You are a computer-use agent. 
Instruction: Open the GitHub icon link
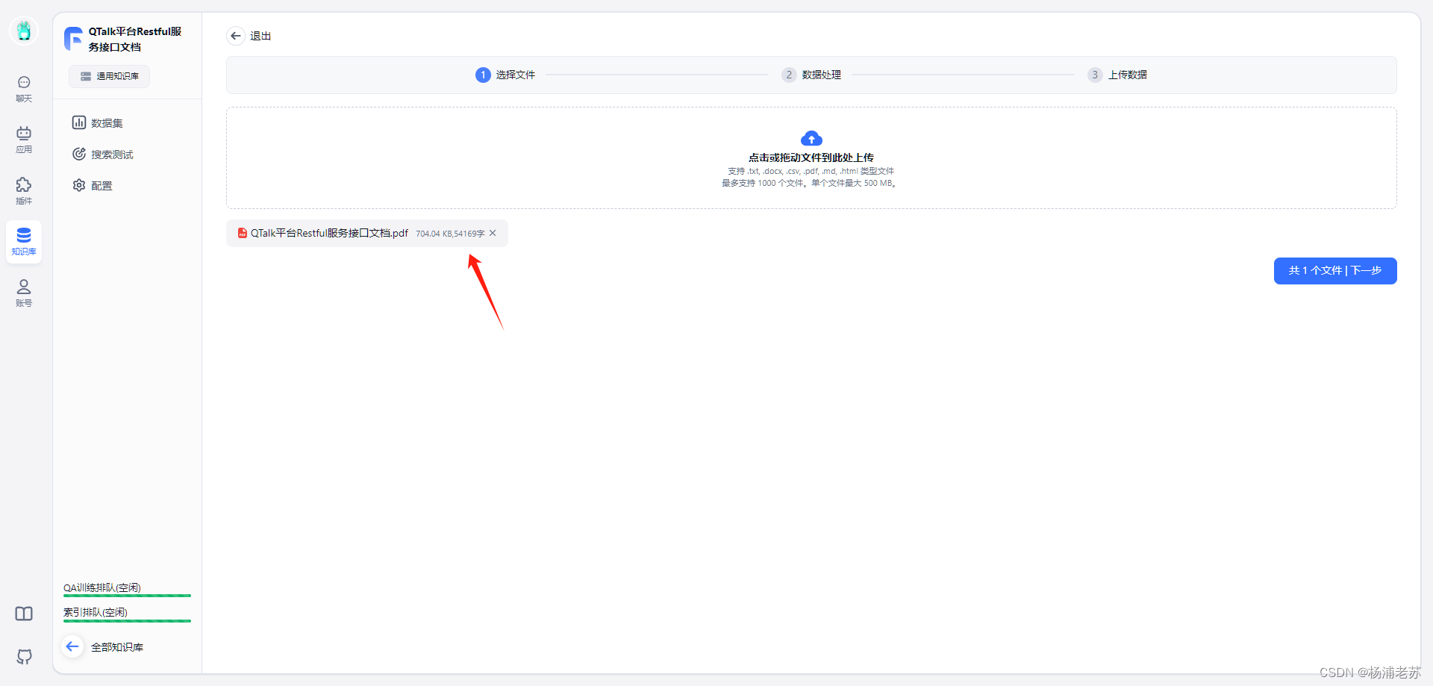[24, 657]
